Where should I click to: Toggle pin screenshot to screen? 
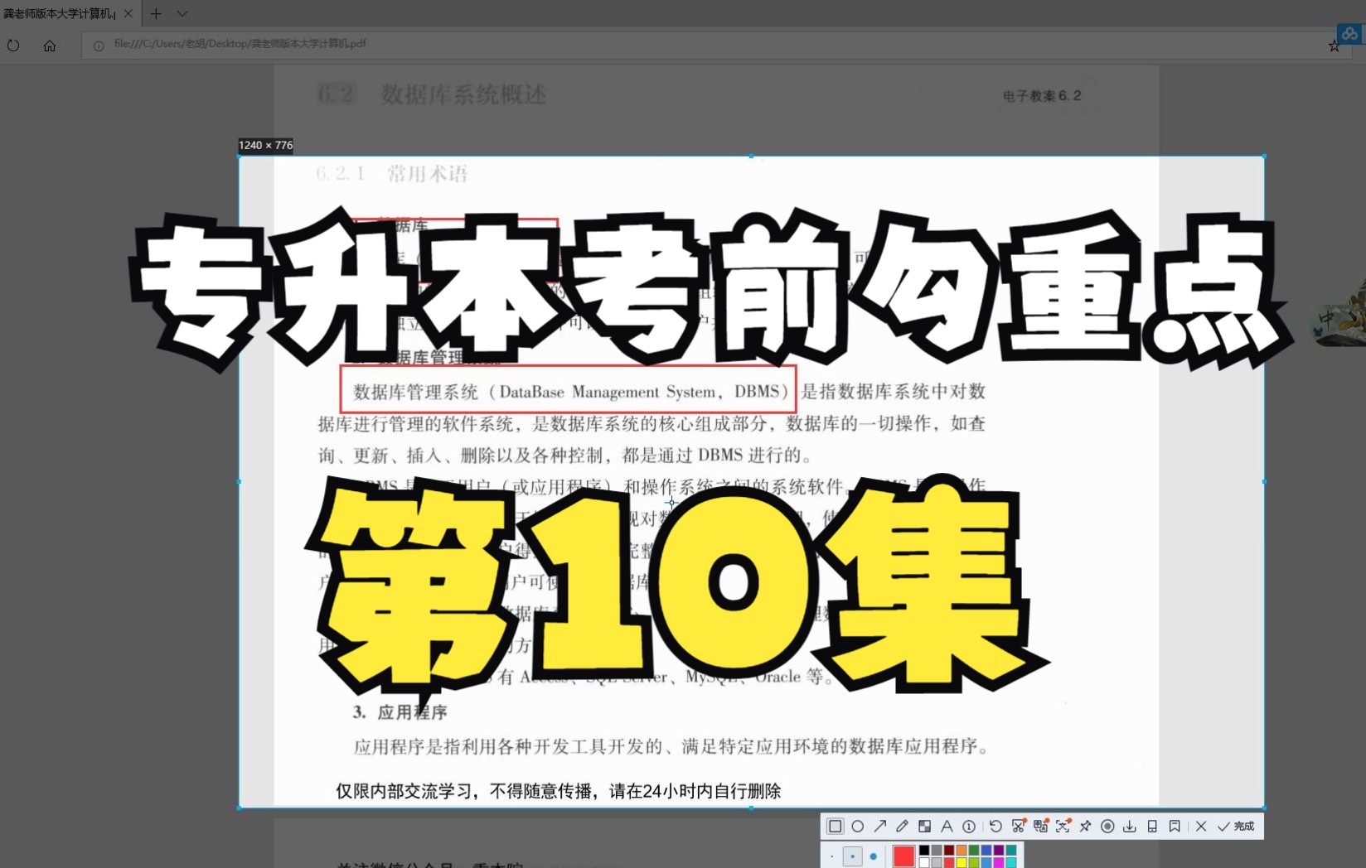click(x=1084, y=826)
